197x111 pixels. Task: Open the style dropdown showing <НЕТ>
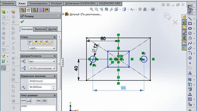pyautogui.click(x=42, y=48)
